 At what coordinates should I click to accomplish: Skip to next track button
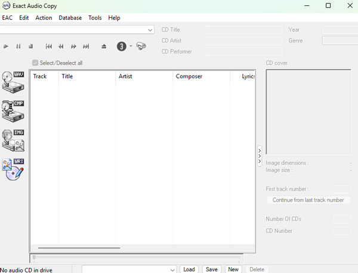click(x=86, y=46)
